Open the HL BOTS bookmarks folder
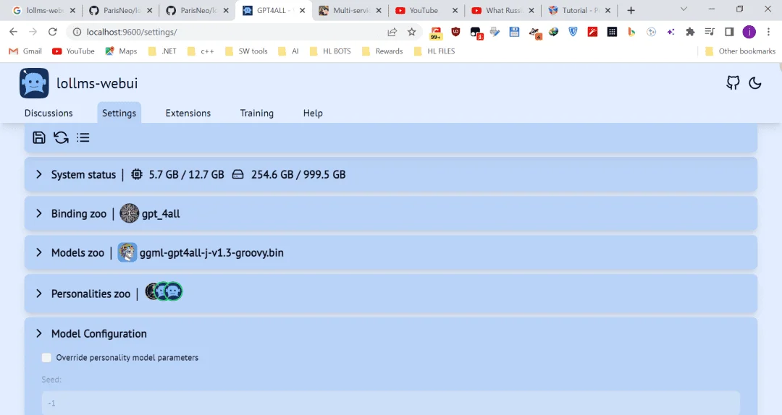The image size is (782, 415). tap(330, 51)
